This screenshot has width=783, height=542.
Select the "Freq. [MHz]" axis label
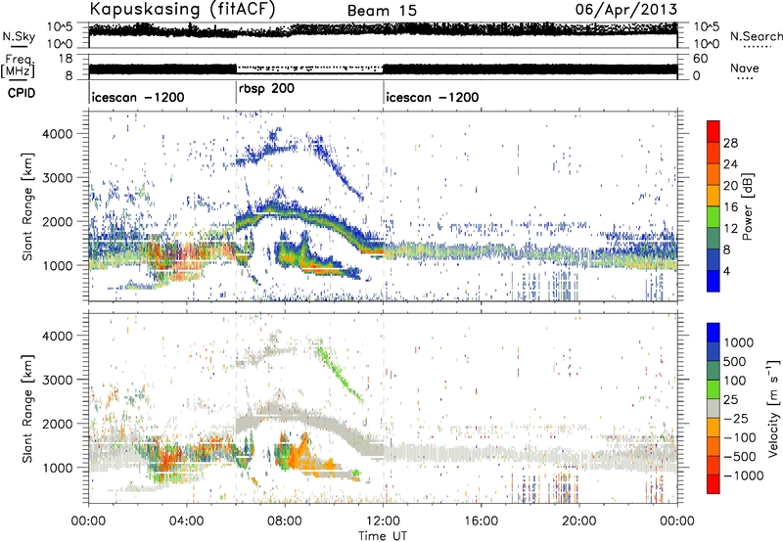pos(18,67)
